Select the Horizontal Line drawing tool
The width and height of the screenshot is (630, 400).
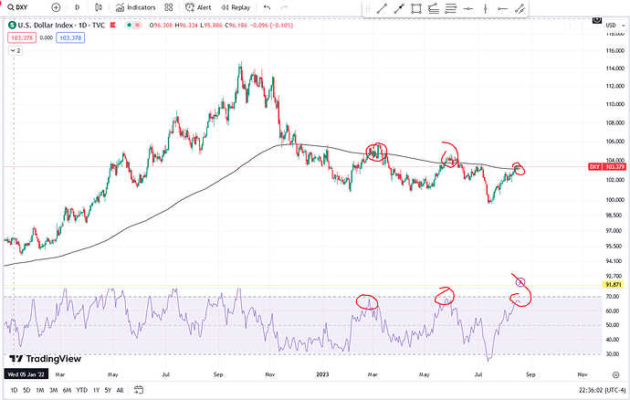[x=468, y=8]
